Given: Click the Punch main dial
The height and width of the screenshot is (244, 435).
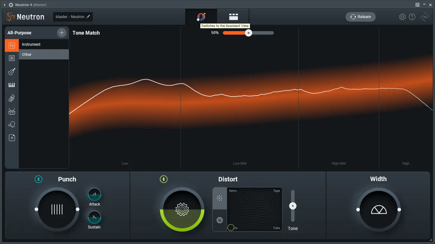Looking at the screenshot, I should point(57,209).
